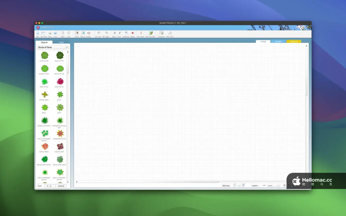Open the design tab
This screenshot has height=216, width=346.
pyautogui.click(x=263, y=41)
